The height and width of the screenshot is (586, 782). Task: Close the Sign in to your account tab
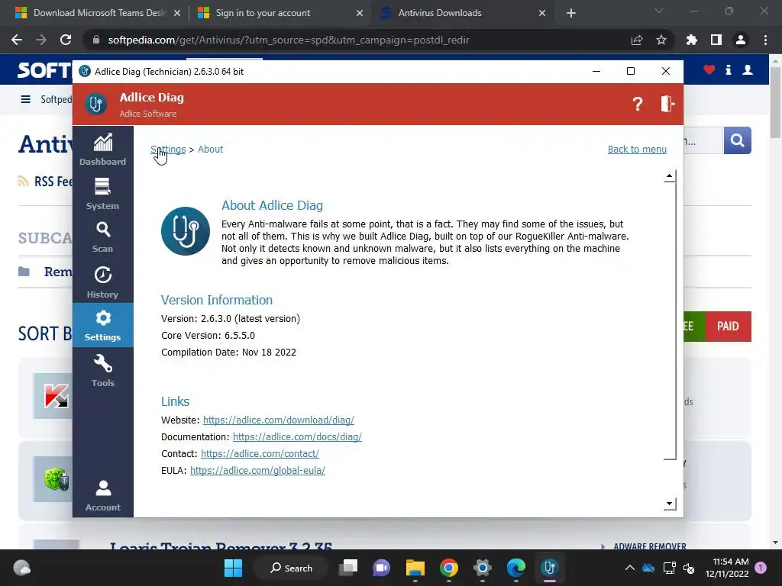point(360,13)
